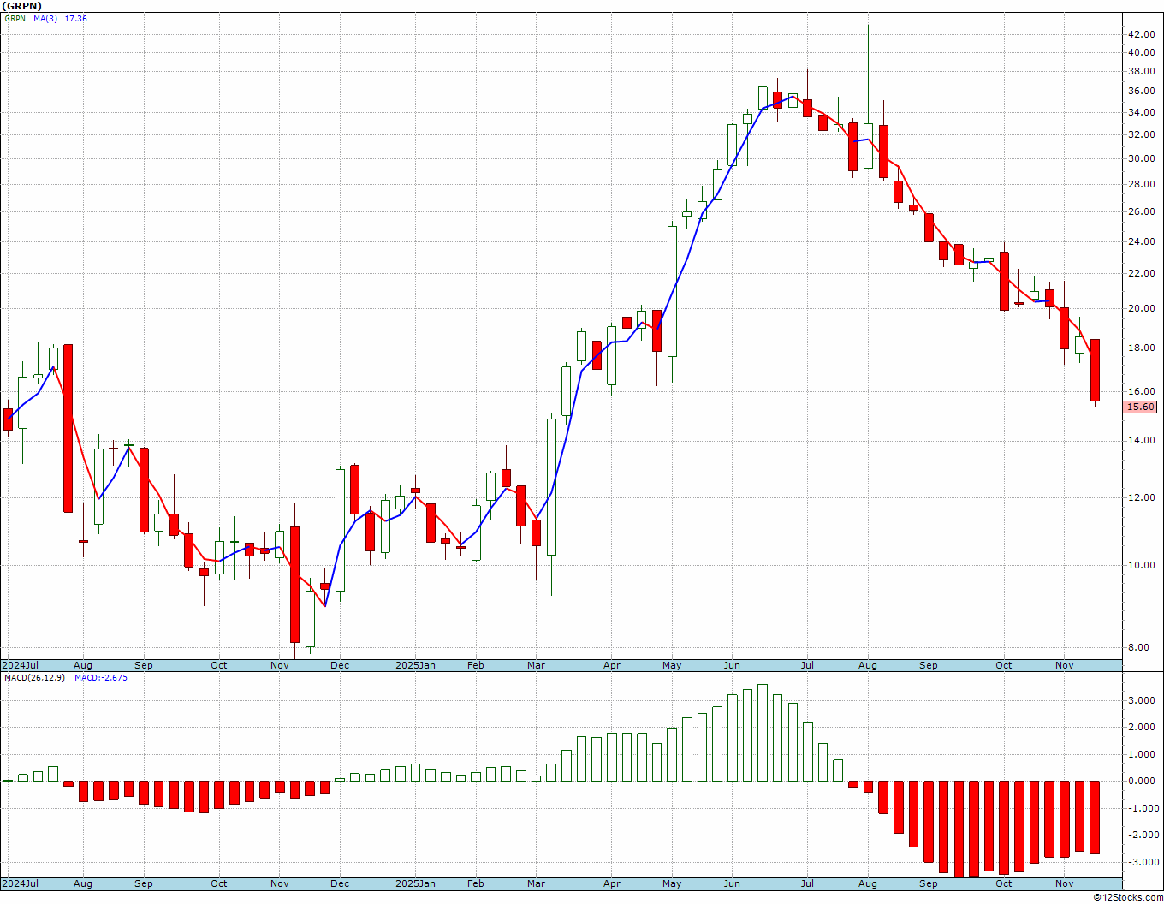This screenshot has width=1164, height=904.
Task: Select the 20.00 price level label
Action: (1140, 308)
